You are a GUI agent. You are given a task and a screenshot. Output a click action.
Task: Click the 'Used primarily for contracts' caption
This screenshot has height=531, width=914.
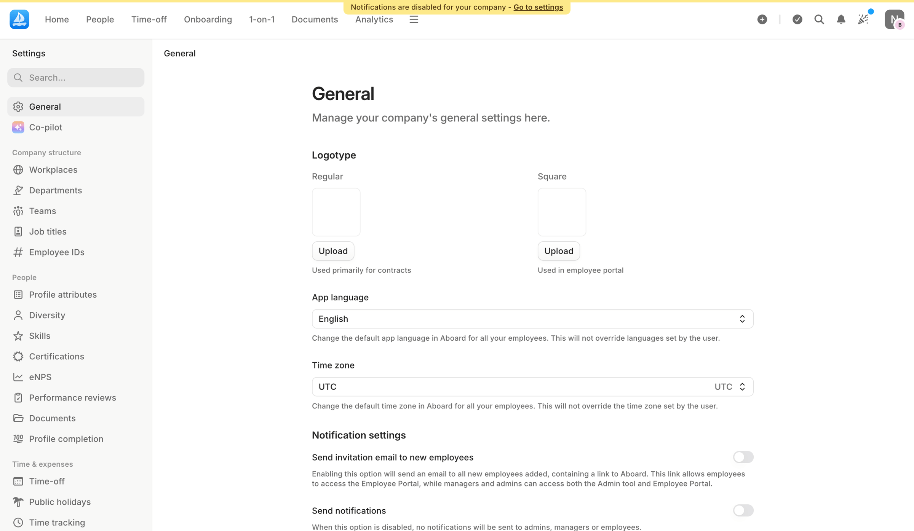point(361,270)
